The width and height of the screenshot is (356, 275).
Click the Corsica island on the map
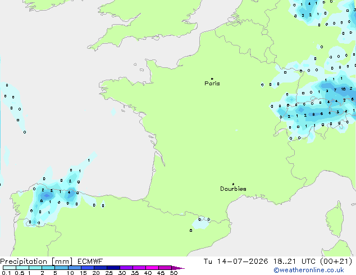335,219
